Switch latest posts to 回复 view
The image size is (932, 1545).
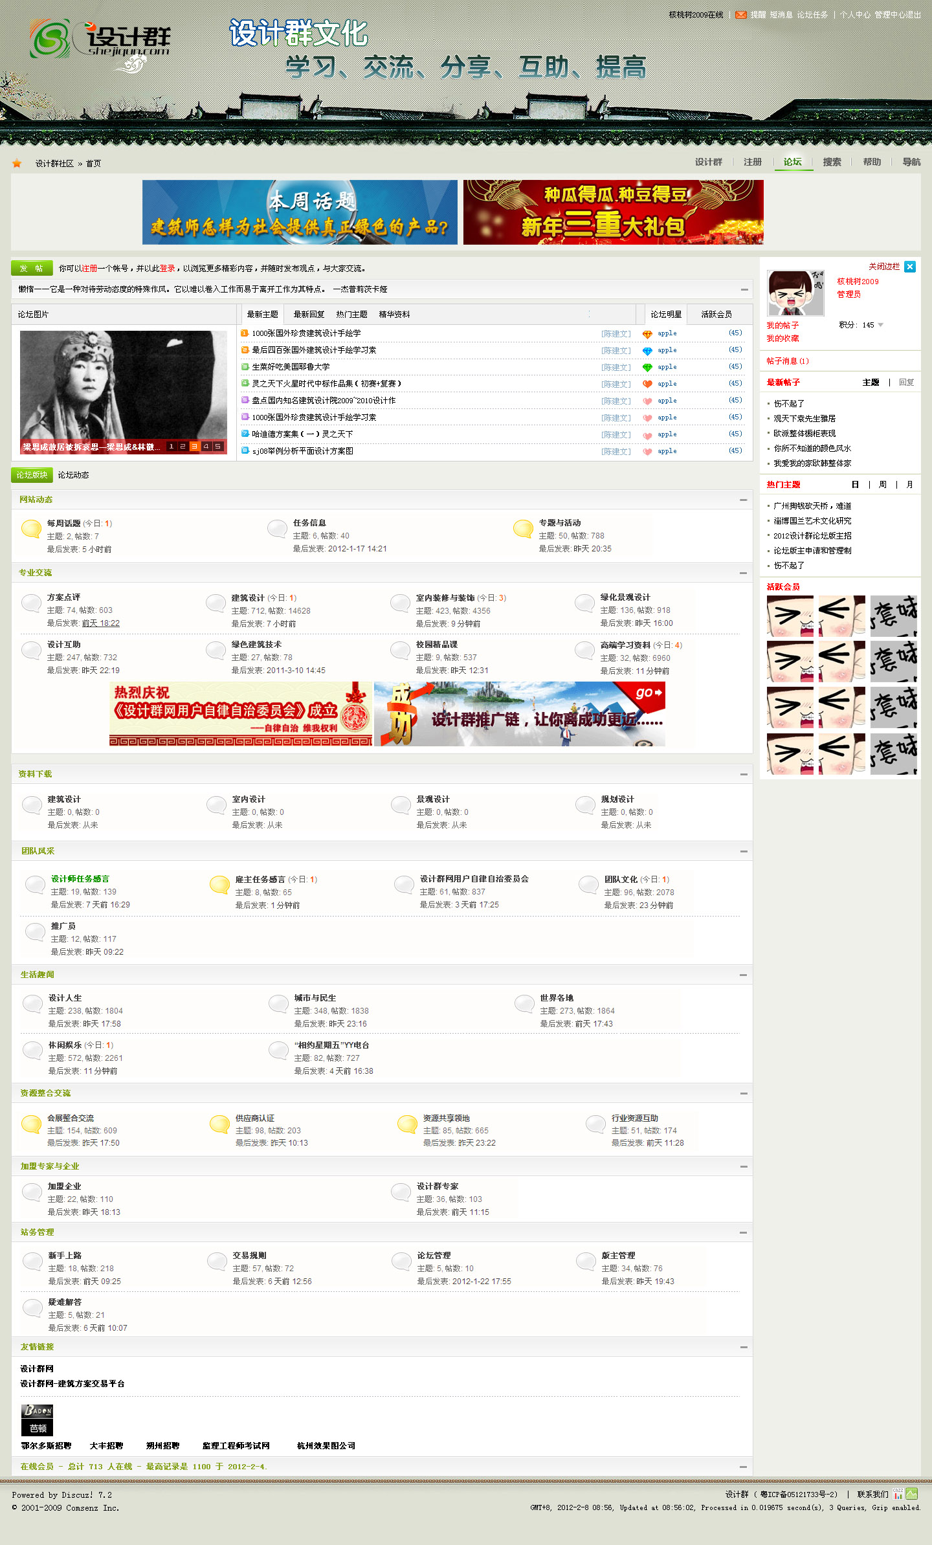(906, 383)
